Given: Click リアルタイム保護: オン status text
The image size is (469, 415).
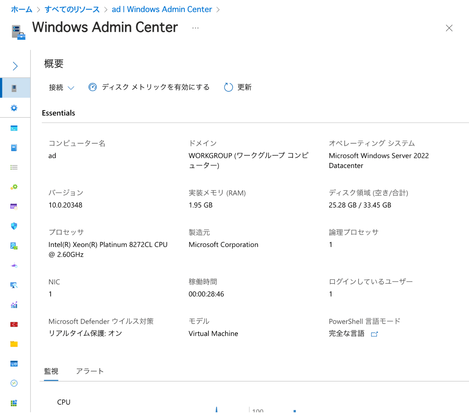Looking at the screenshot, I should [85, 333].
